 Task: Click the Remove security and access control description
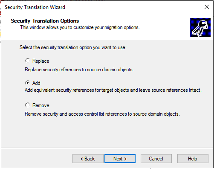coord(102,114)
